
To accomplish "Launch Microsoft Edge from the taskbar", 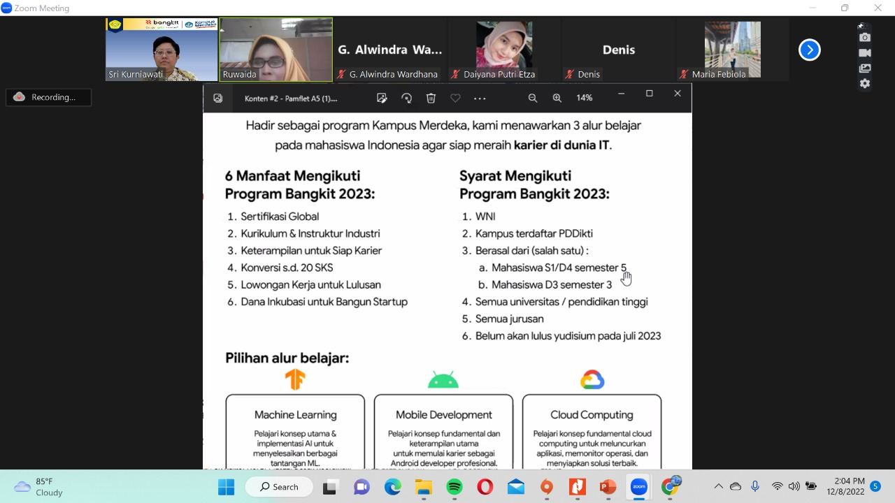I will (392, 487).
